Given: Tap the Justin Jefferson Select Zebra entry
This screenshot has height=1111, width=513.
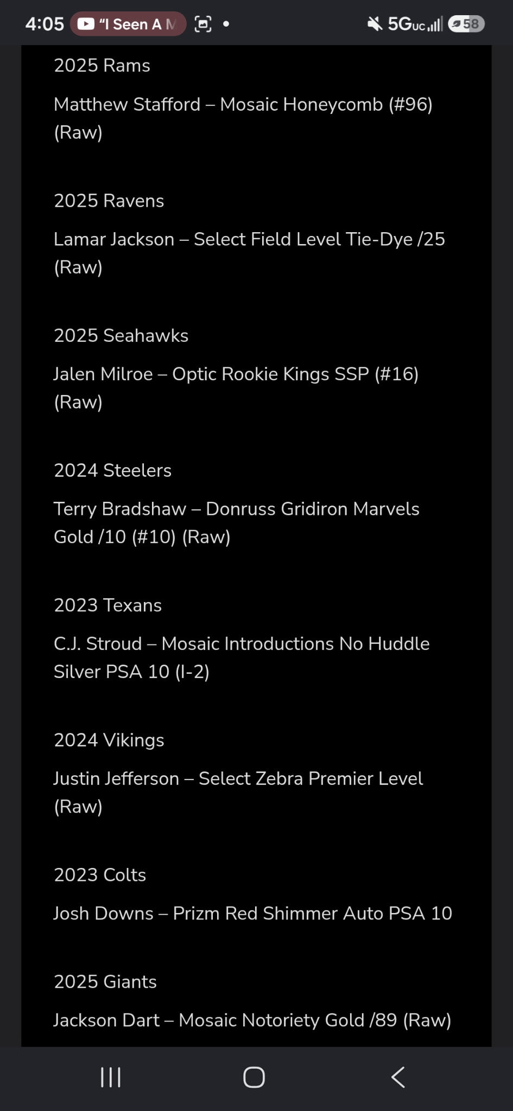Looking at the screenshot, I should (238, 793).
